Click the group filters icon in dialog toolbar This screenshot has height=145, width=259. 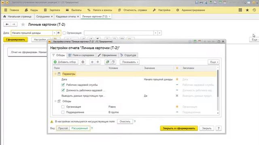click(x=107, y=62)
